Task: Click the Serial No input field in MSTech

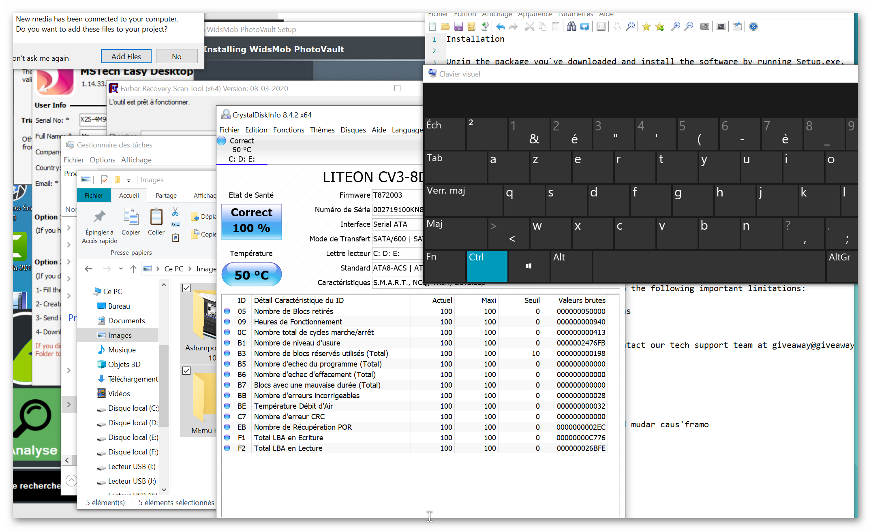Action: [x=93, y=120]
